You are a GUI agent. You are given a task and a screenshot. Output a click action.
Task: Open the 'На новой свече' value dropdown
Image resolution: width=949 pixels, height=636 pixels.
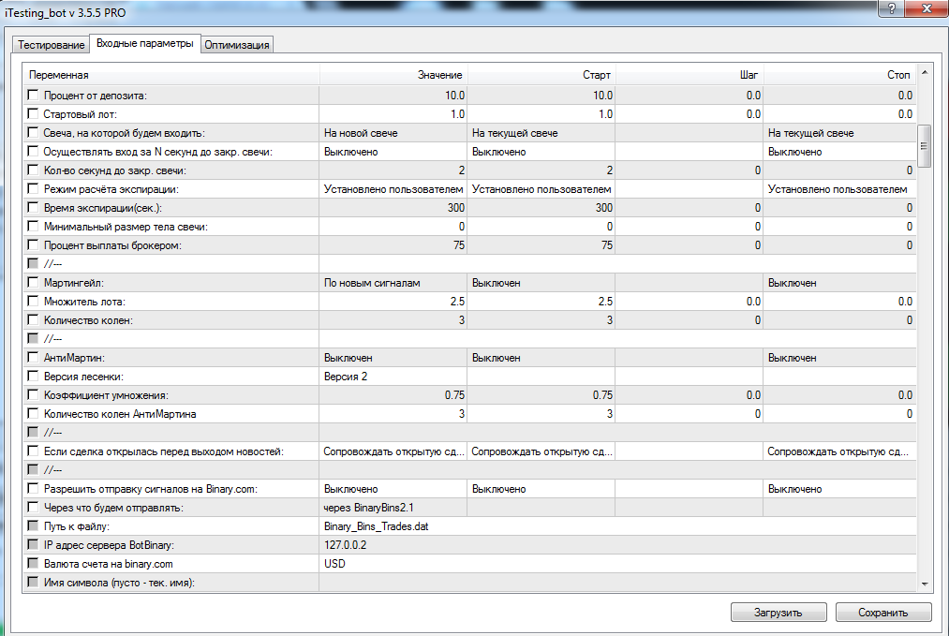[x=393, y=133]
